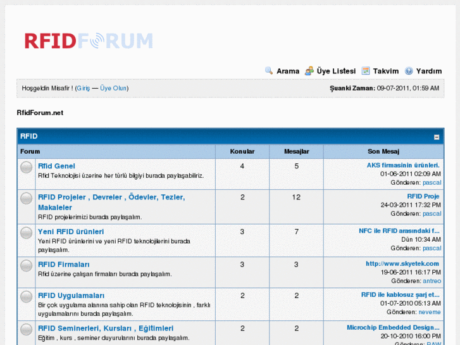This screenshot has height=345, width=460.
Task: Click the calendar icon beside Takvim
Action: click(x=366, y=71)
